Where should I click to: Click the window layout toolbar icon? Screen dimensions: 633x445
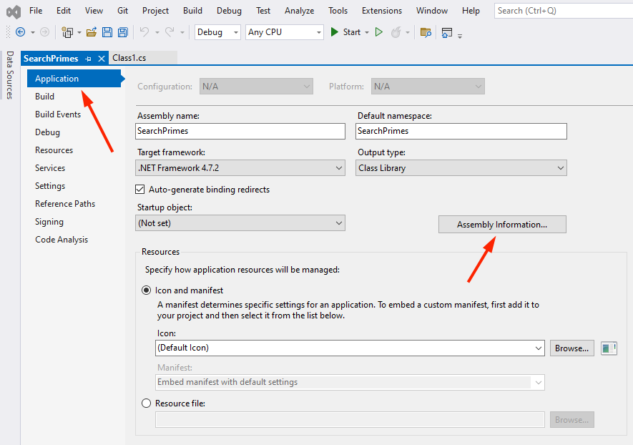click(x=447, y=32)
